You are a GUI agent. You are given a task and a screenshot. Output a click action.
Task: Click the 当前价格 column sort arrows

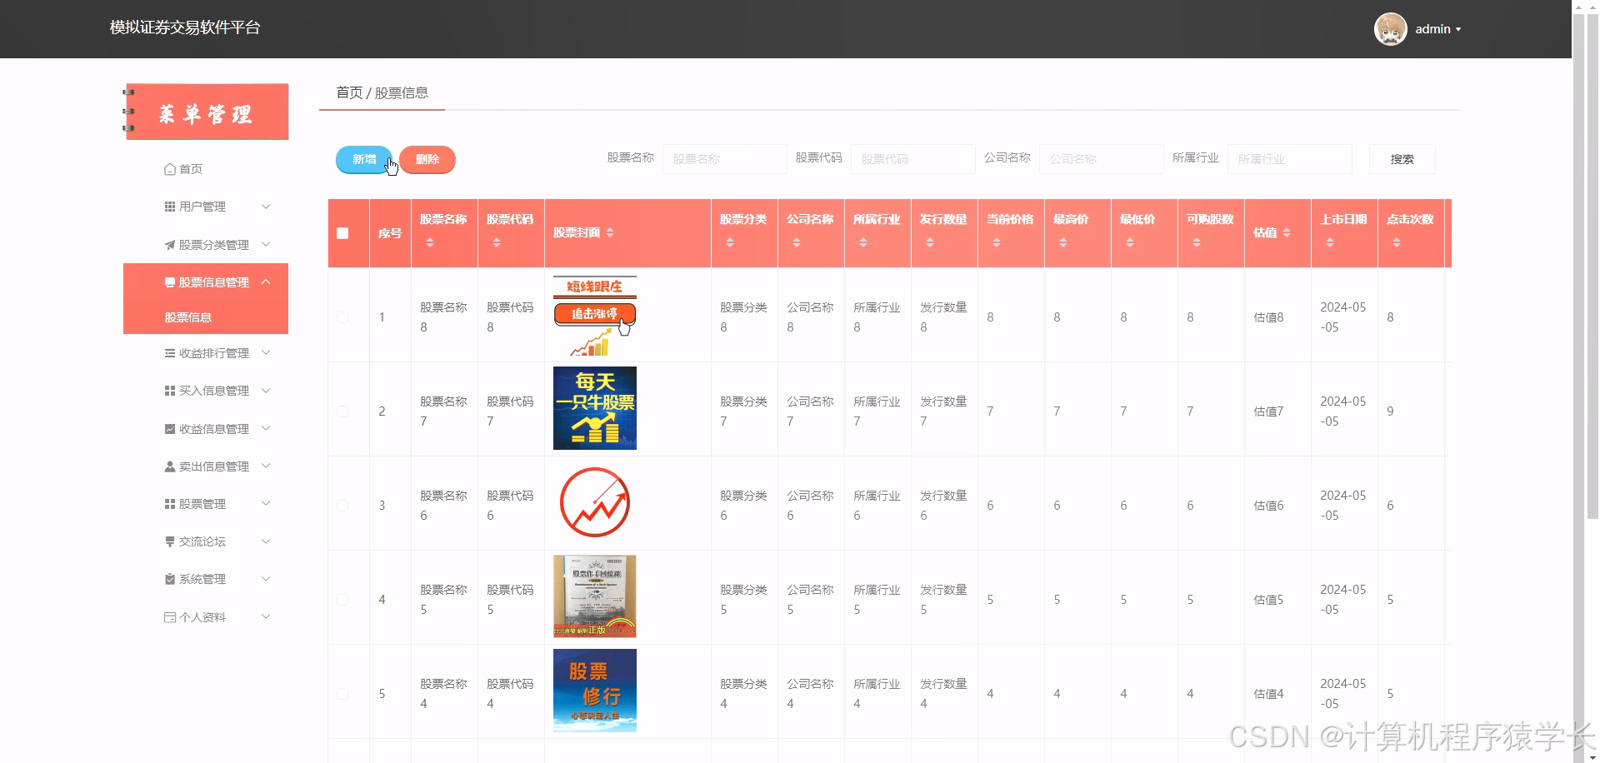pos(996,241)
